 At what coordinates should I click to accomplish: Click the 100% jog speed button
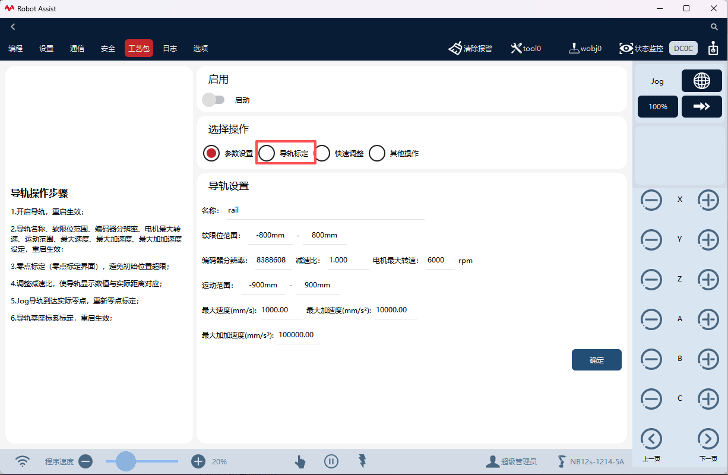click(657, 106)
